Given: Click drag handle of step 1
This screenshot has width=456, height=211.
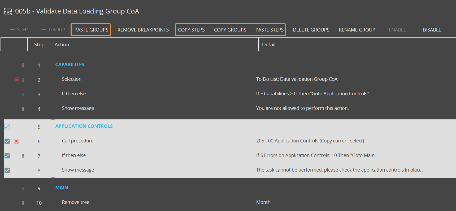Looking at the screenshot, I should click(x=23, y=65).
